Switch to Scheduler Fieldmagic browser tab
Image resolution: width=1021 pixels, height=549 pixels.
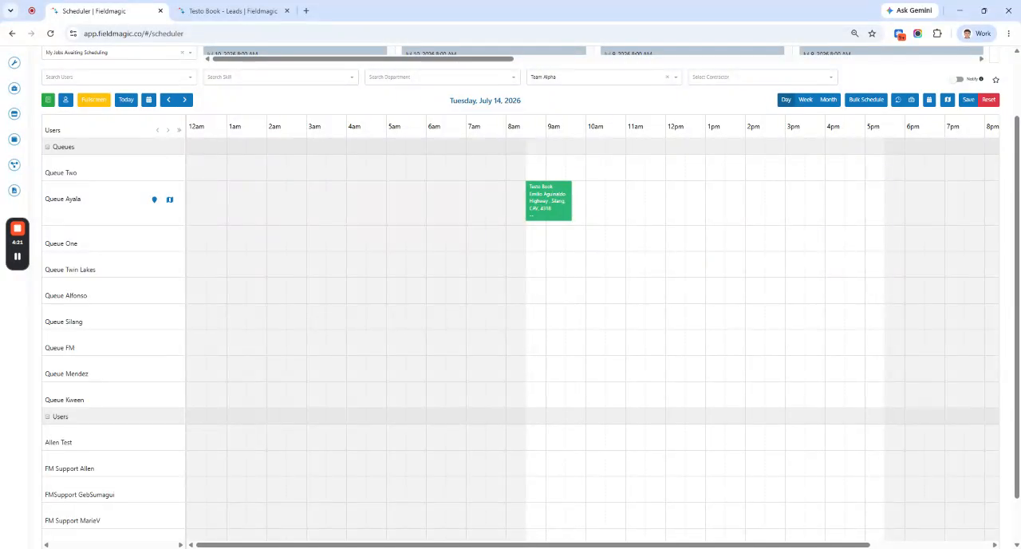(x=106, y=11)
